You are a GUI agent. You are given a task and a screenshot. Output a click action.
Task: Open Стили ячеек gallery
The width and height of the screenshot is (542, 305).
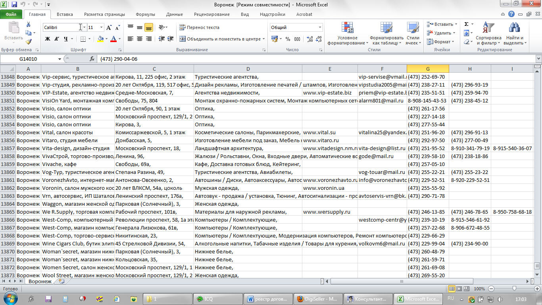click(x=413, y=33)
